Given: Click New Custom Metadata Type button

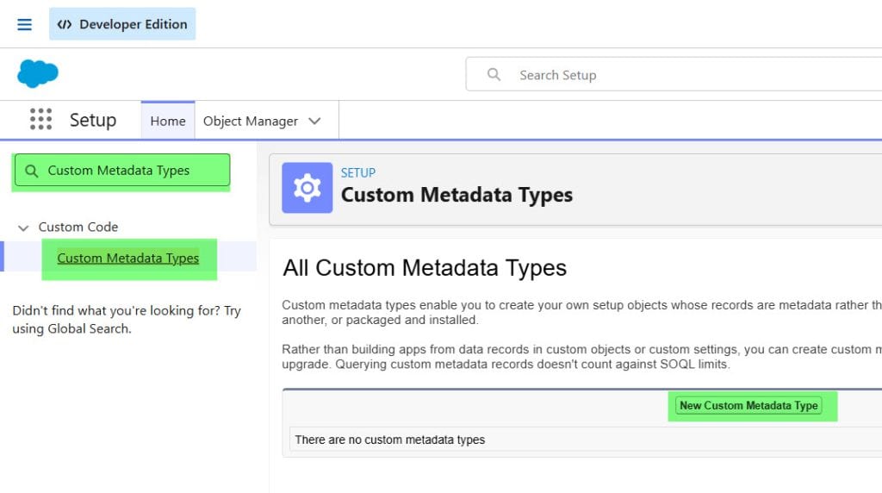Looking at the screenshot, I should coord(748,405).
